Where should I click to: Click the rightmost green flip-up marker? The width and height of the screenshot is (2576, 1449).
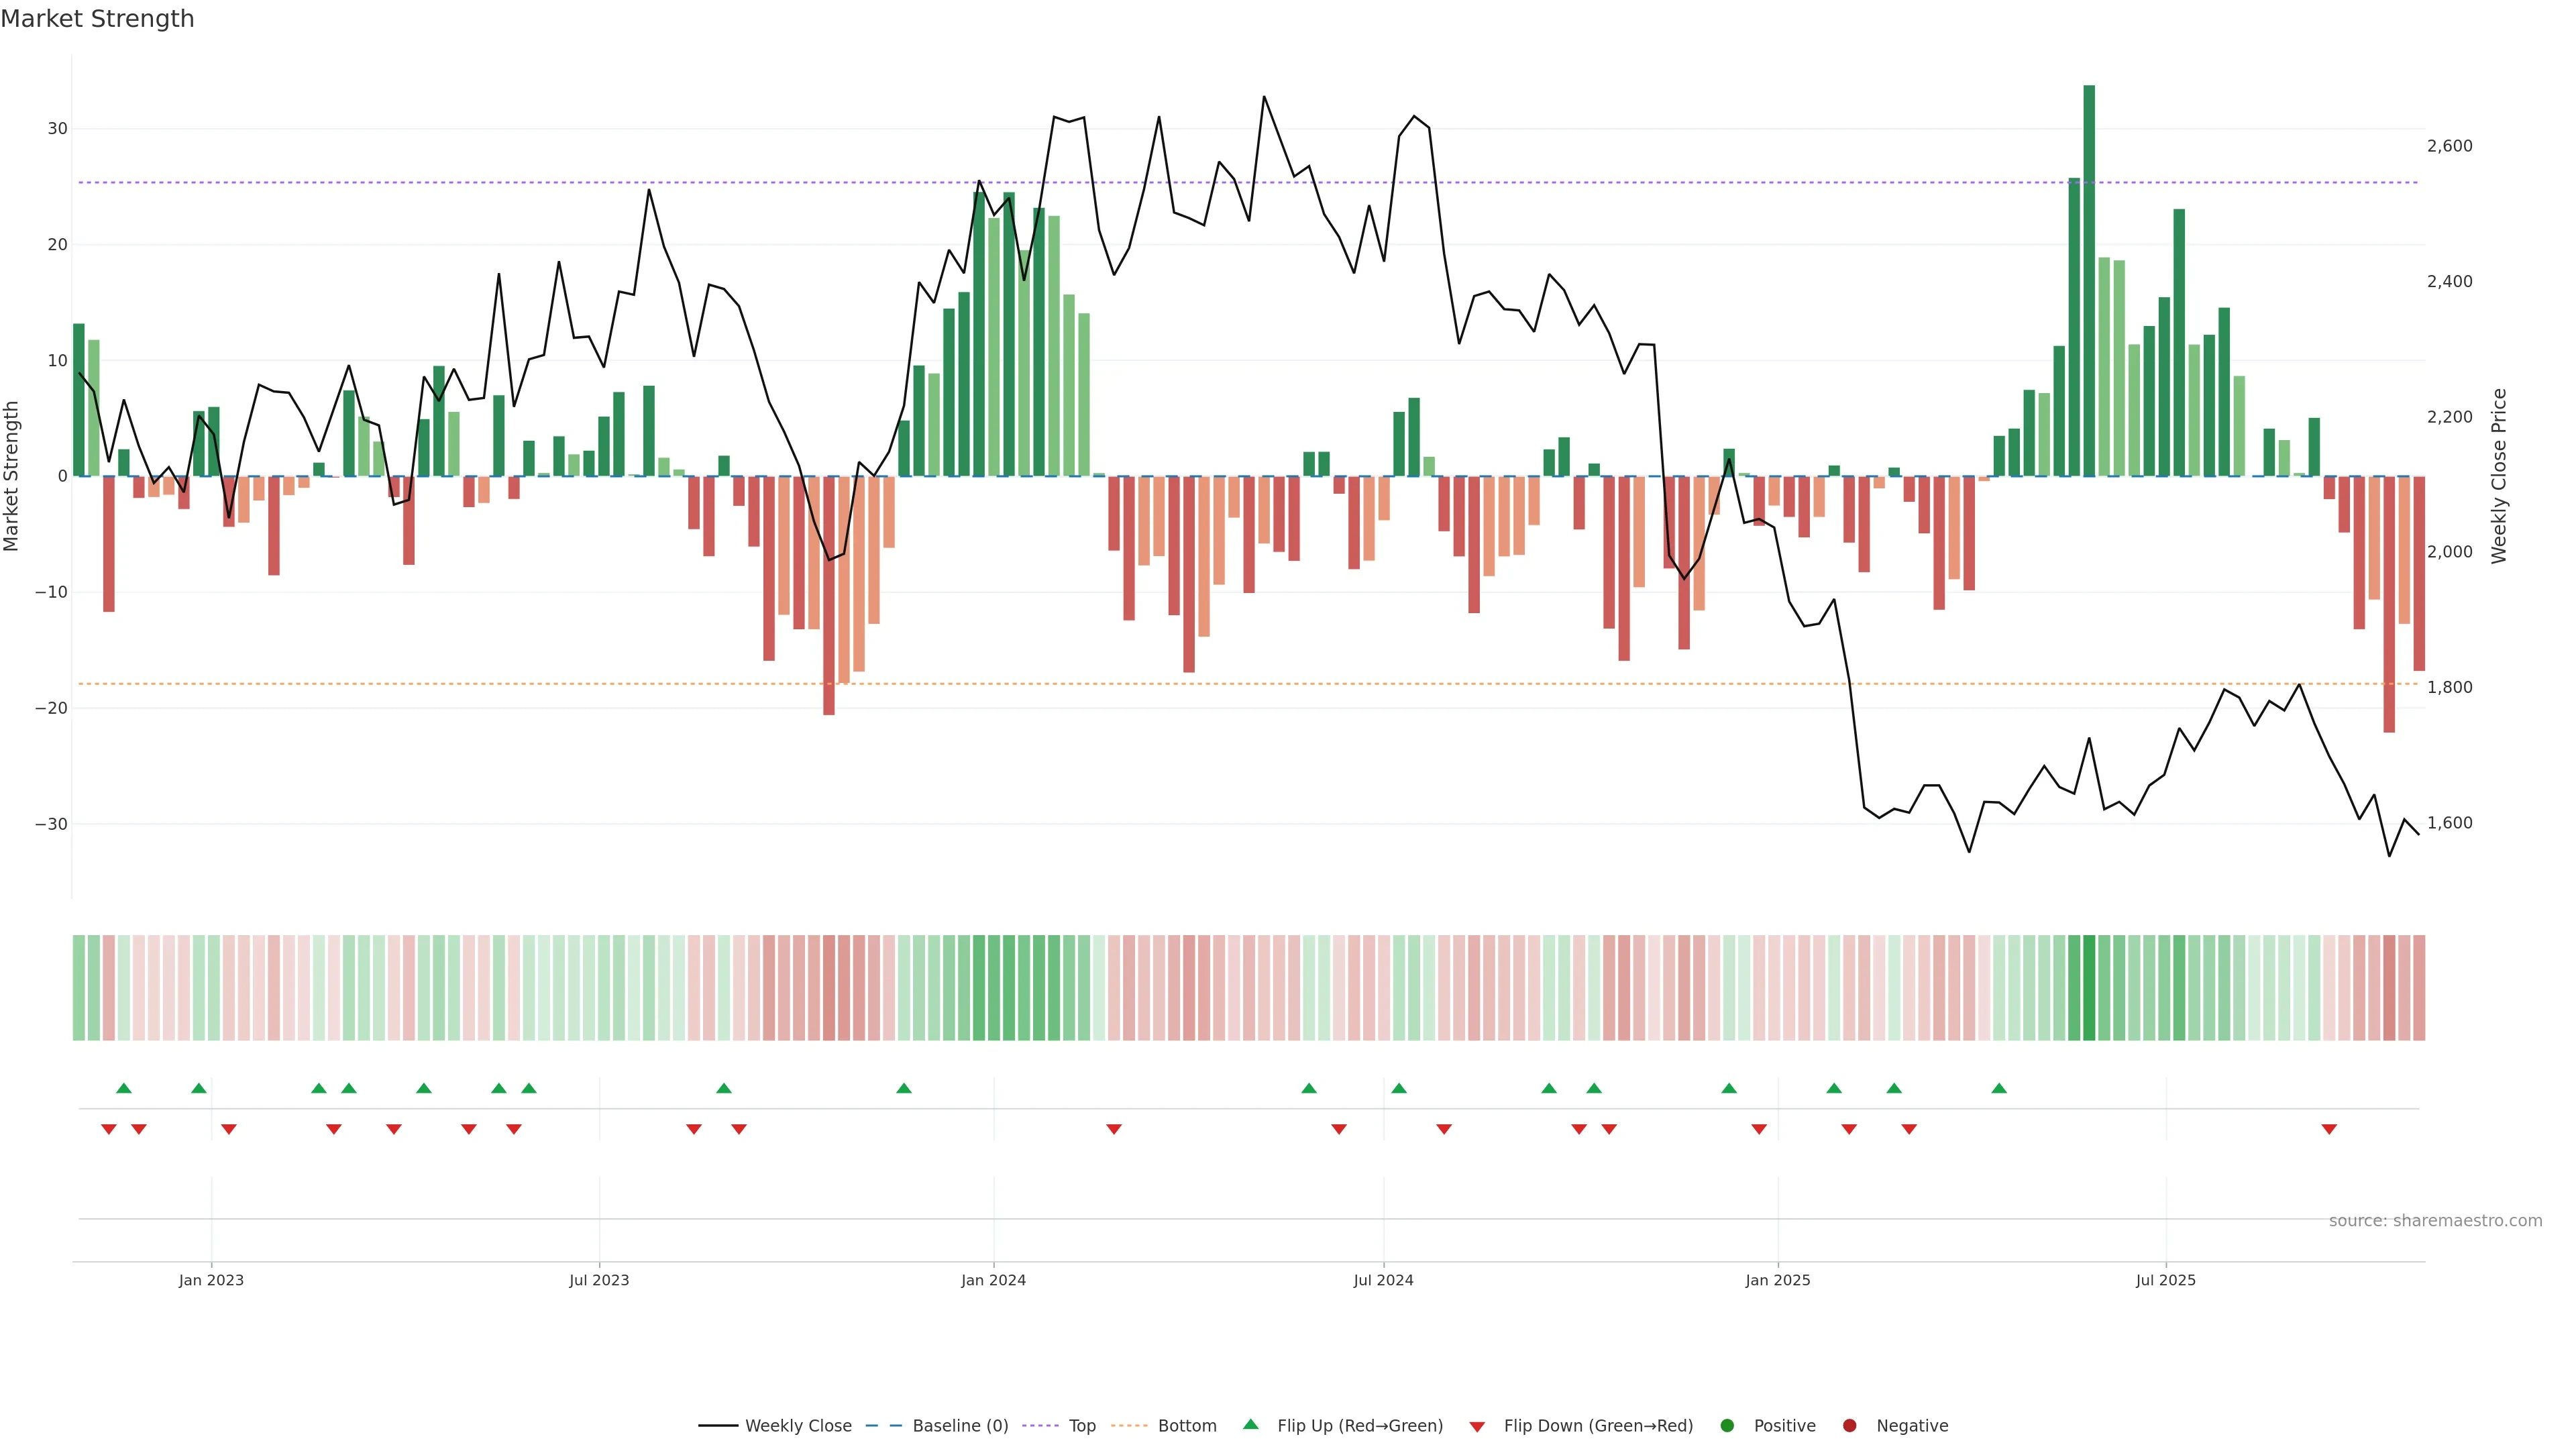(1999, 1088)
